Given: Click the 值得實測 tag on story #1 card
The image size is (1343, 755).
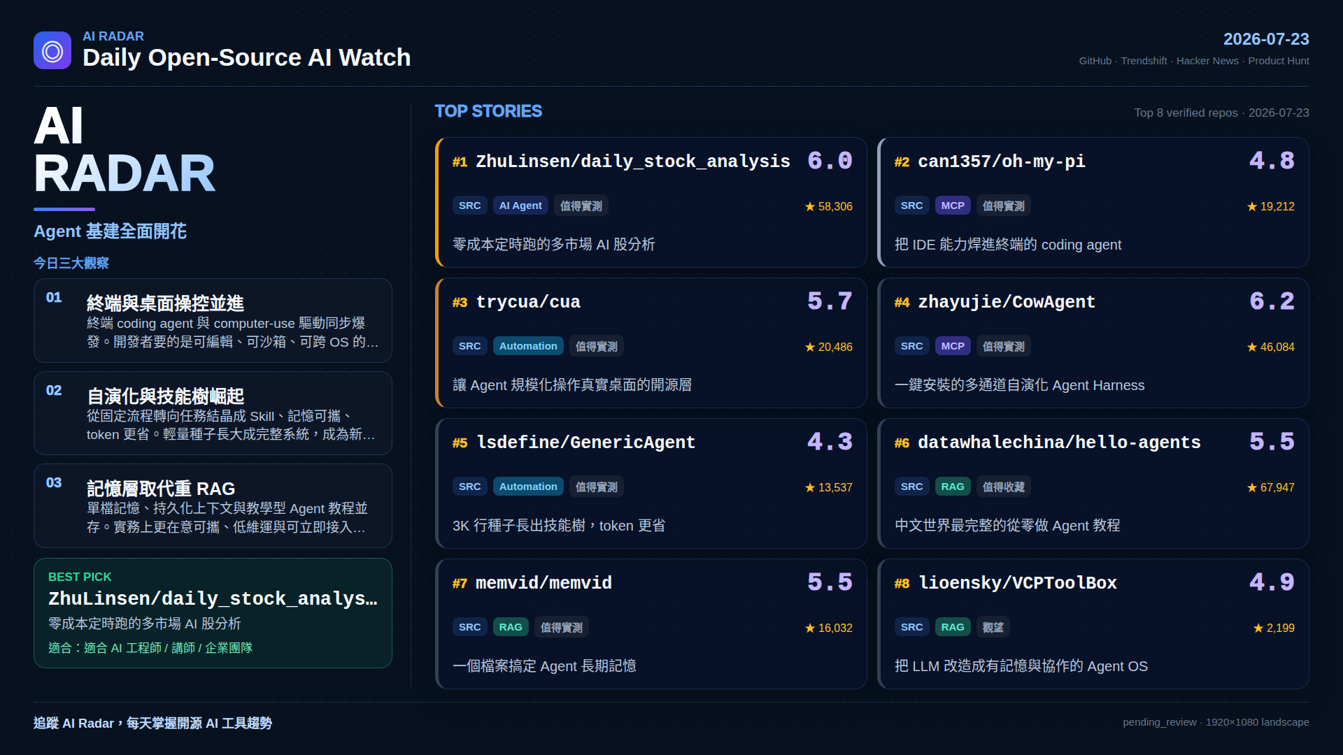Looking at the screenshot, I should (x=581, y=206).
